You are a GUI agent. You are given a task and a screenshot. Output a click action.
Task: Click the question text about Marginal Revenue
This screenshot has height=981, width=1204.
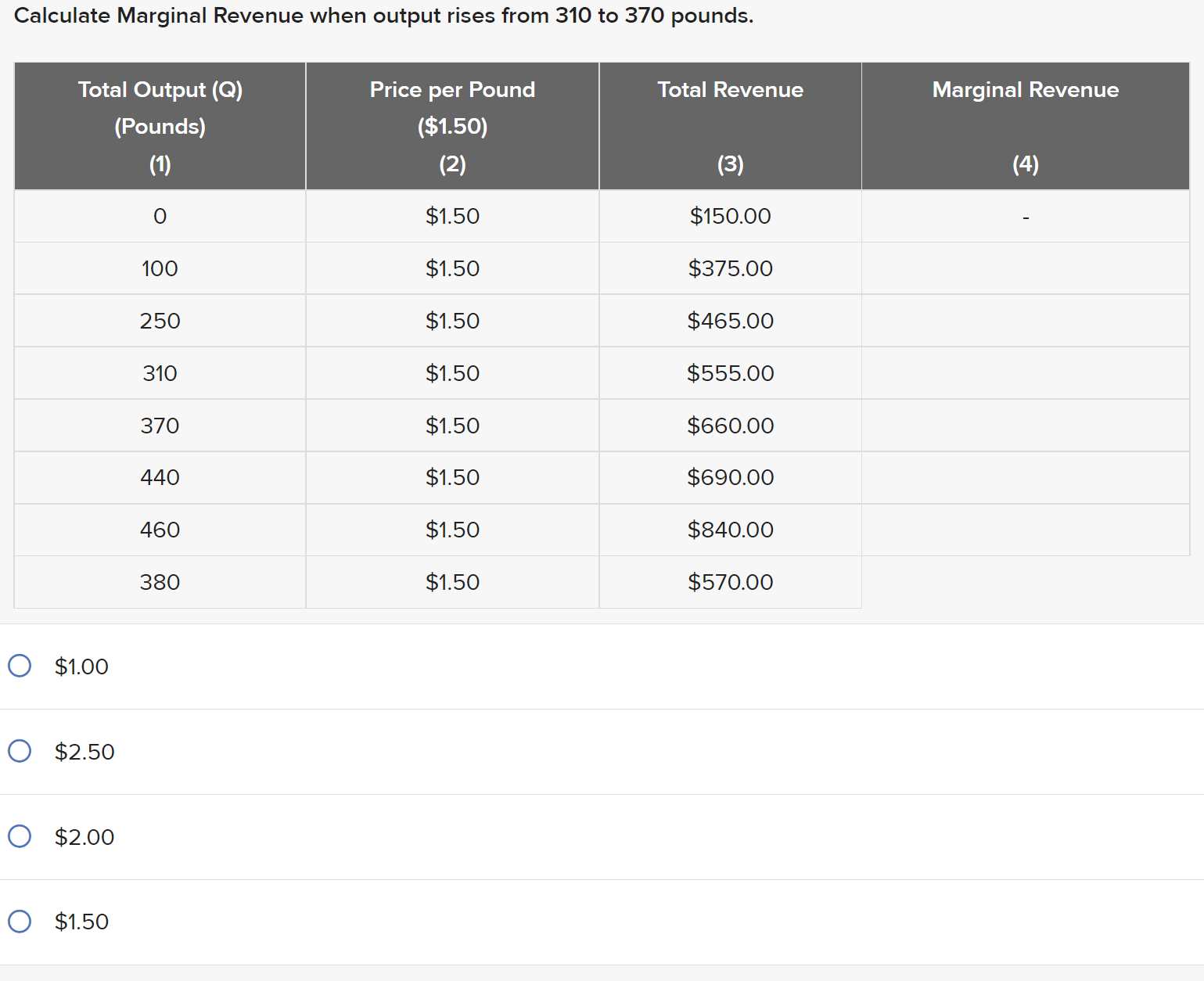[383, 15]
